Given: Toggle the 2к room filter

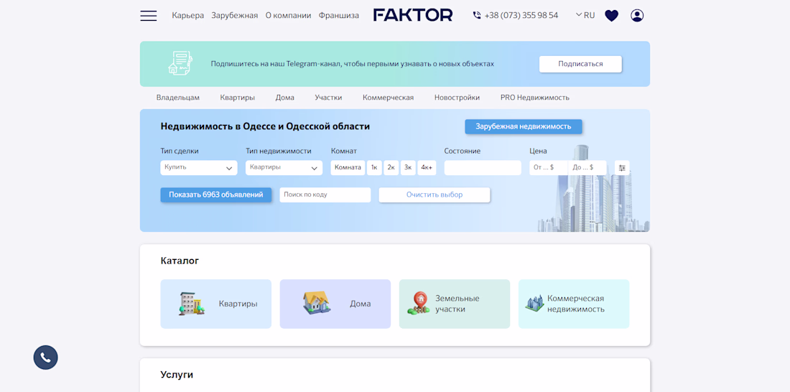Looking at the screenshot, I should [391, 168].
